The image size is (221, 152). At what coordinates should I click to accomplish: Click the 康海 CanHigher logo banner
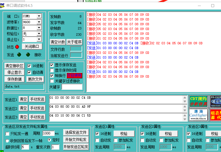point(198,115)
